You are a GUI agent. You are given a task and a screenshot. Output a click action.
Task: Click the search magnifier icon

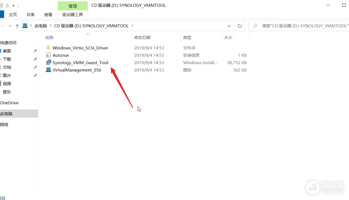(x=255, y=26)
